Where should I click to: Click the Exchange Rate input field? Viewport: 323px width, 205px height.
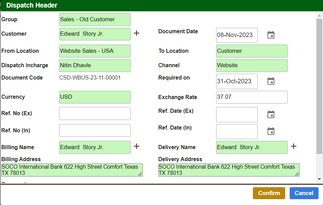pyautogui.click(x=252, y=97)
